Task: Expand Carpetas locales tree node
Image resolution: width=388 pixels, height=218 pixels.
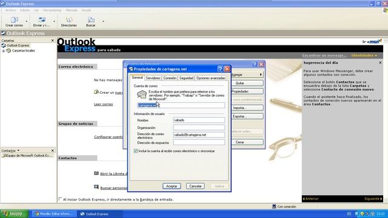Action: point(4,51)
